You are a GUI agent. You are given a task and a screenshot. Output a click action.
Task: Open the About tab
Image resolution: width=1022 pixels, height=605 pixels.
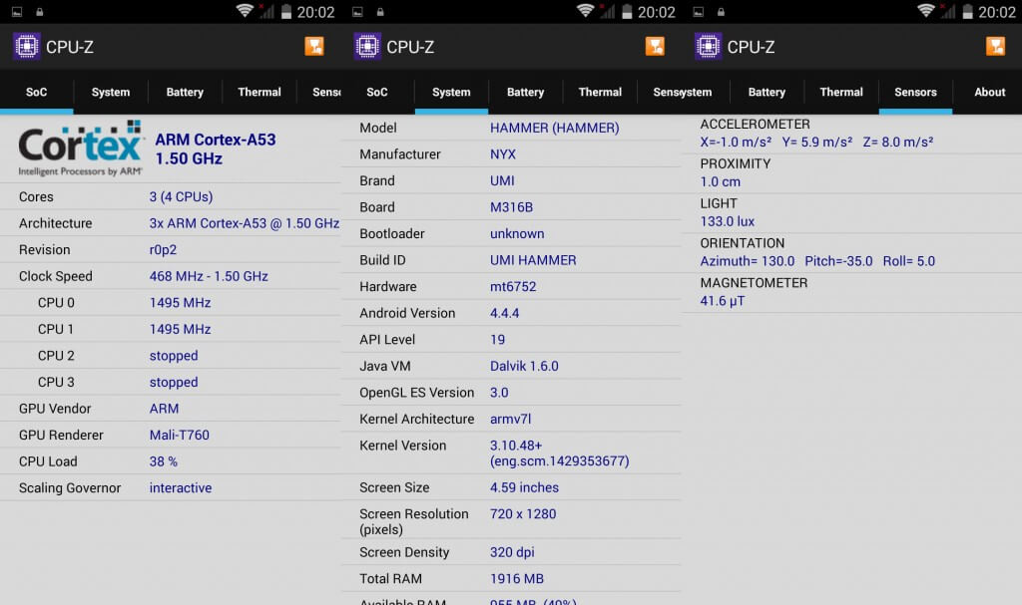coord(989,92)
